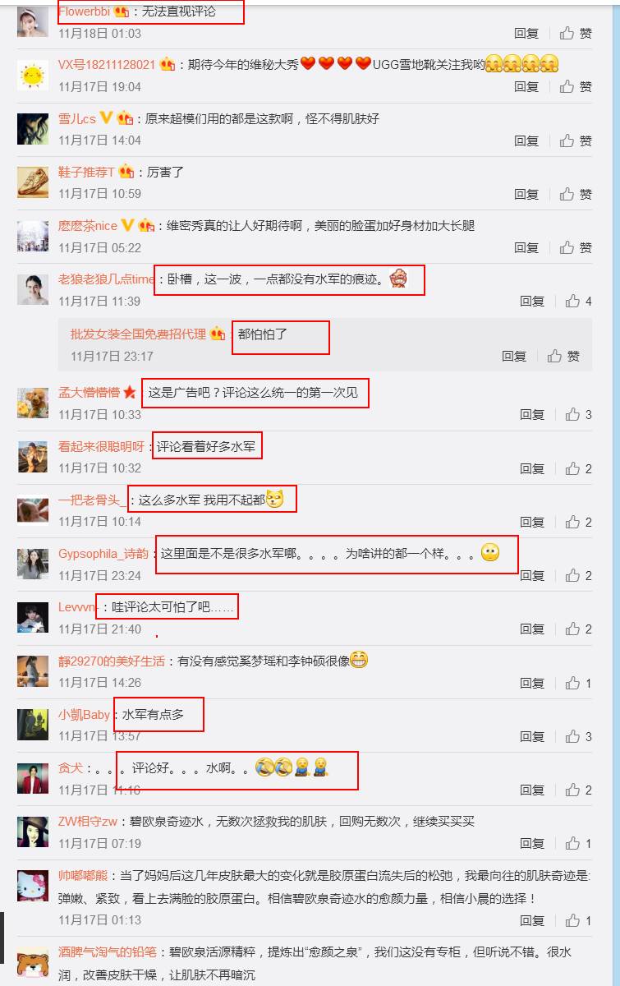Visit 静29270的美好生活's profile
The width and height of the screenshot is (620, 986).
tap(112, 661)
